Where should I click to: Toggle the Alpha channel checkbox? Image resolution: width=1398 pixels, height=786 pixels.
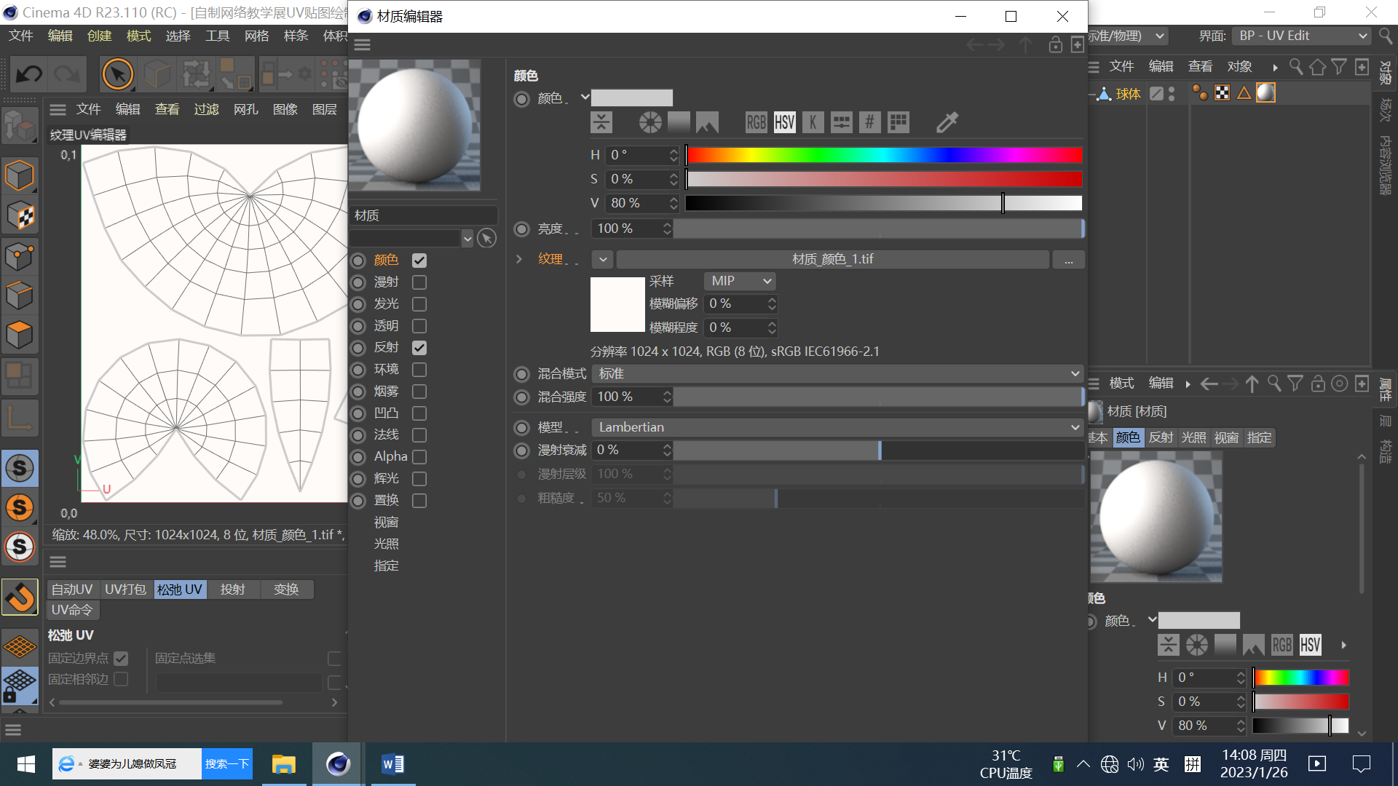point(419,457)
